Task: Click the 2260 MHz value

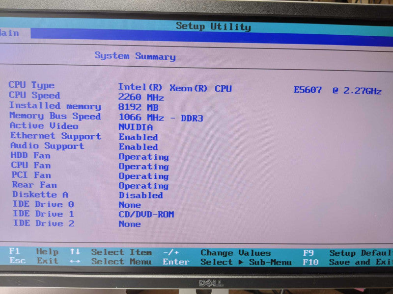Action: coord(141,97)
